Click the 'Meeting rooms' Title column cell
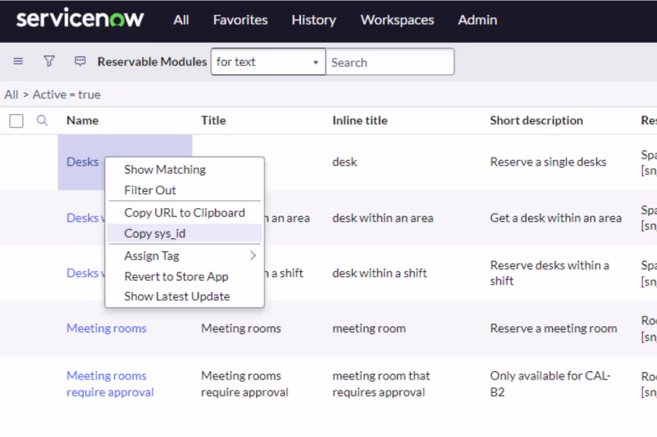This screenshot has width=657, height=437. coord(241,328)
